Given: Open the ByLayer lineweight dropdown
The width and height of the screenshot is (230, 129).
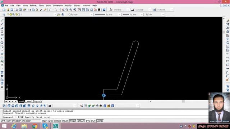Looking at the screenshot, I should (142, 14).
